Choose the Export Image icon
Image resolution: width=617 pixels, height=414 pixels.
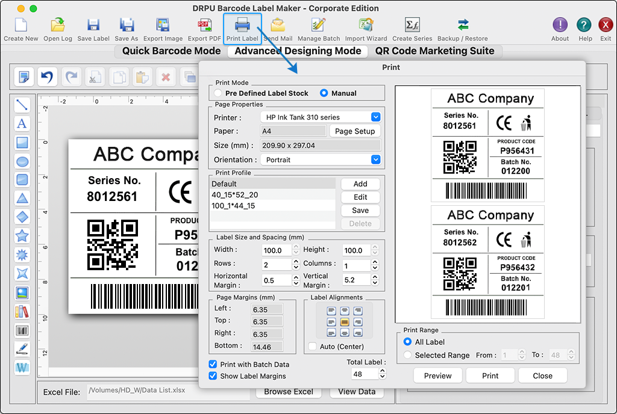click(163, 25)
